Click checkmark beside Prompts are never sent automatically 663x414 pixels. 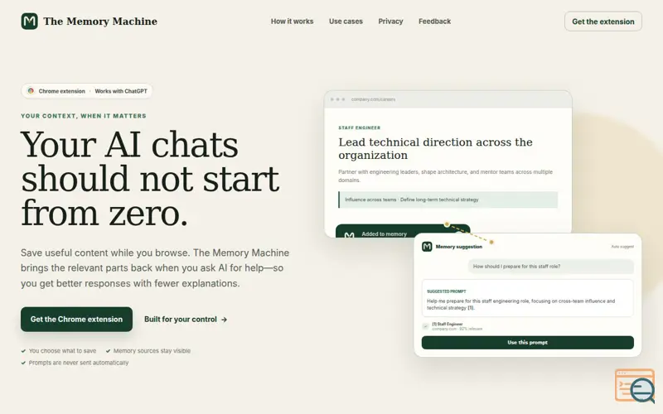point(23,363)
